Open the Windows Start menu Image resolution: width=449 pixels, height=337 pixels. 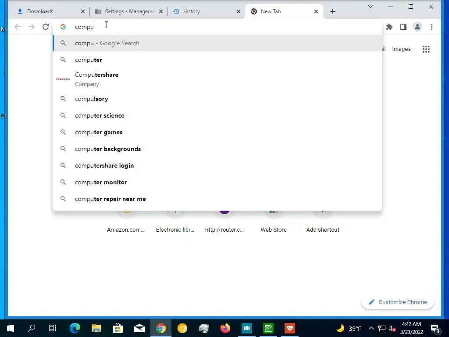pyautogui.click(x=11, y=328)
